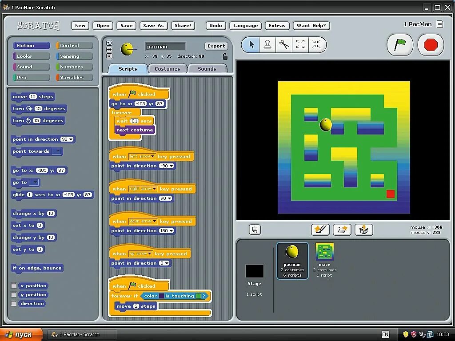Click the Share! button

point(183,25)
